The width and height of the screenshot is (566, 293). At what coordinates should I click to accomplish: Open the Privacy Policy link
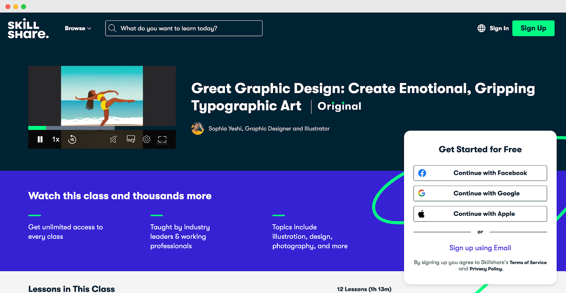coord(486,269)
